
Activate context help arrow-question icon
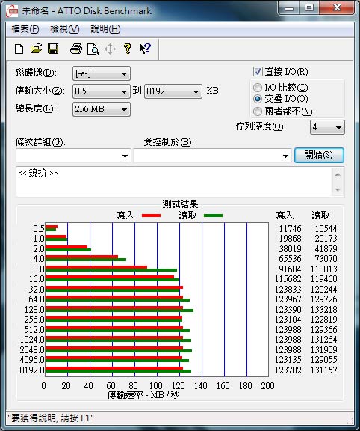[145, 49]
